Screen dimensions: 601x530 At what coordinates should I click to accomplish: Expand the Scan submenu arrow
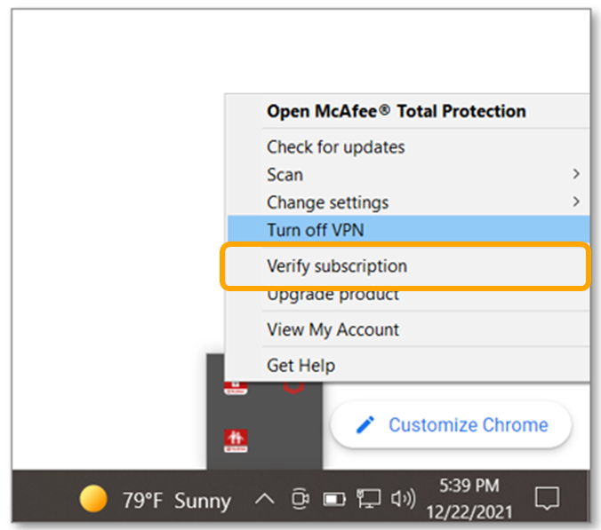click(x=575, y=174)
